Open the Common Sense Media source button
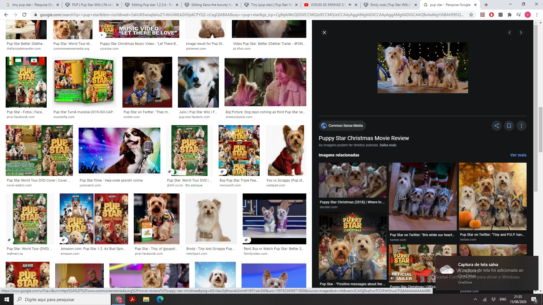Image resolution: width=543 pixels, height=305 pixels. coord(342,126)
